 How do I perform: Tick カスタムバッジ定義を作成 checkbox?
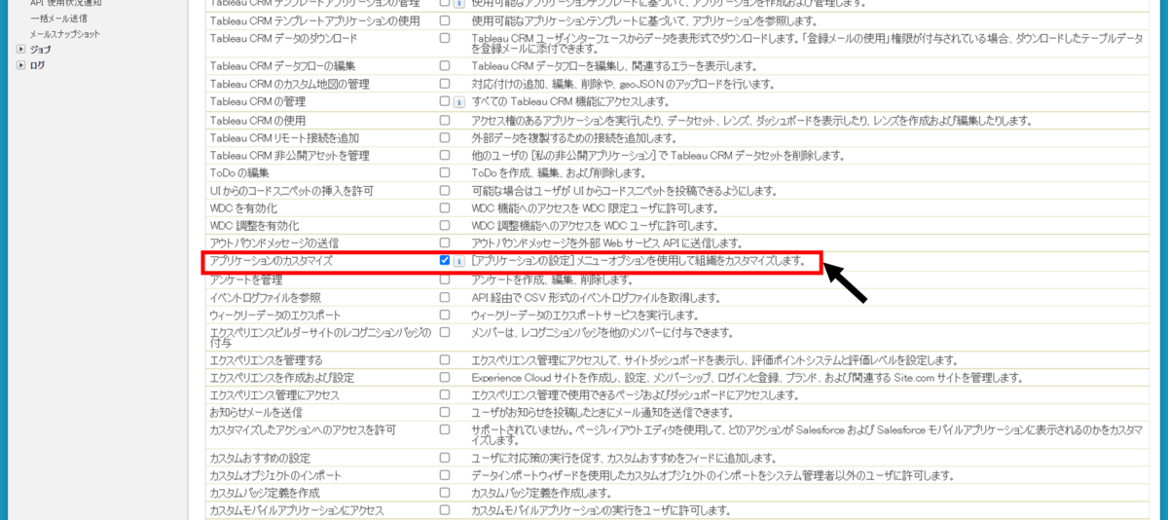(445, 493)
